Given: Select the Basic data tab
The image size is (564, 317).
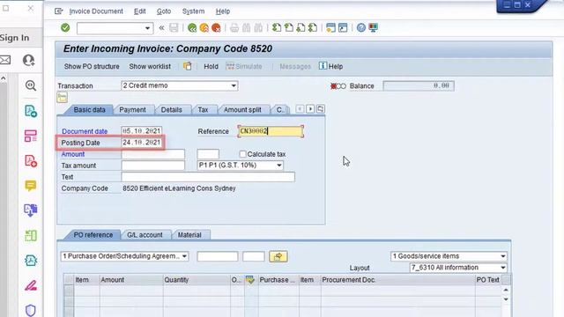Looking at the screenshot, I should point(90,109).
